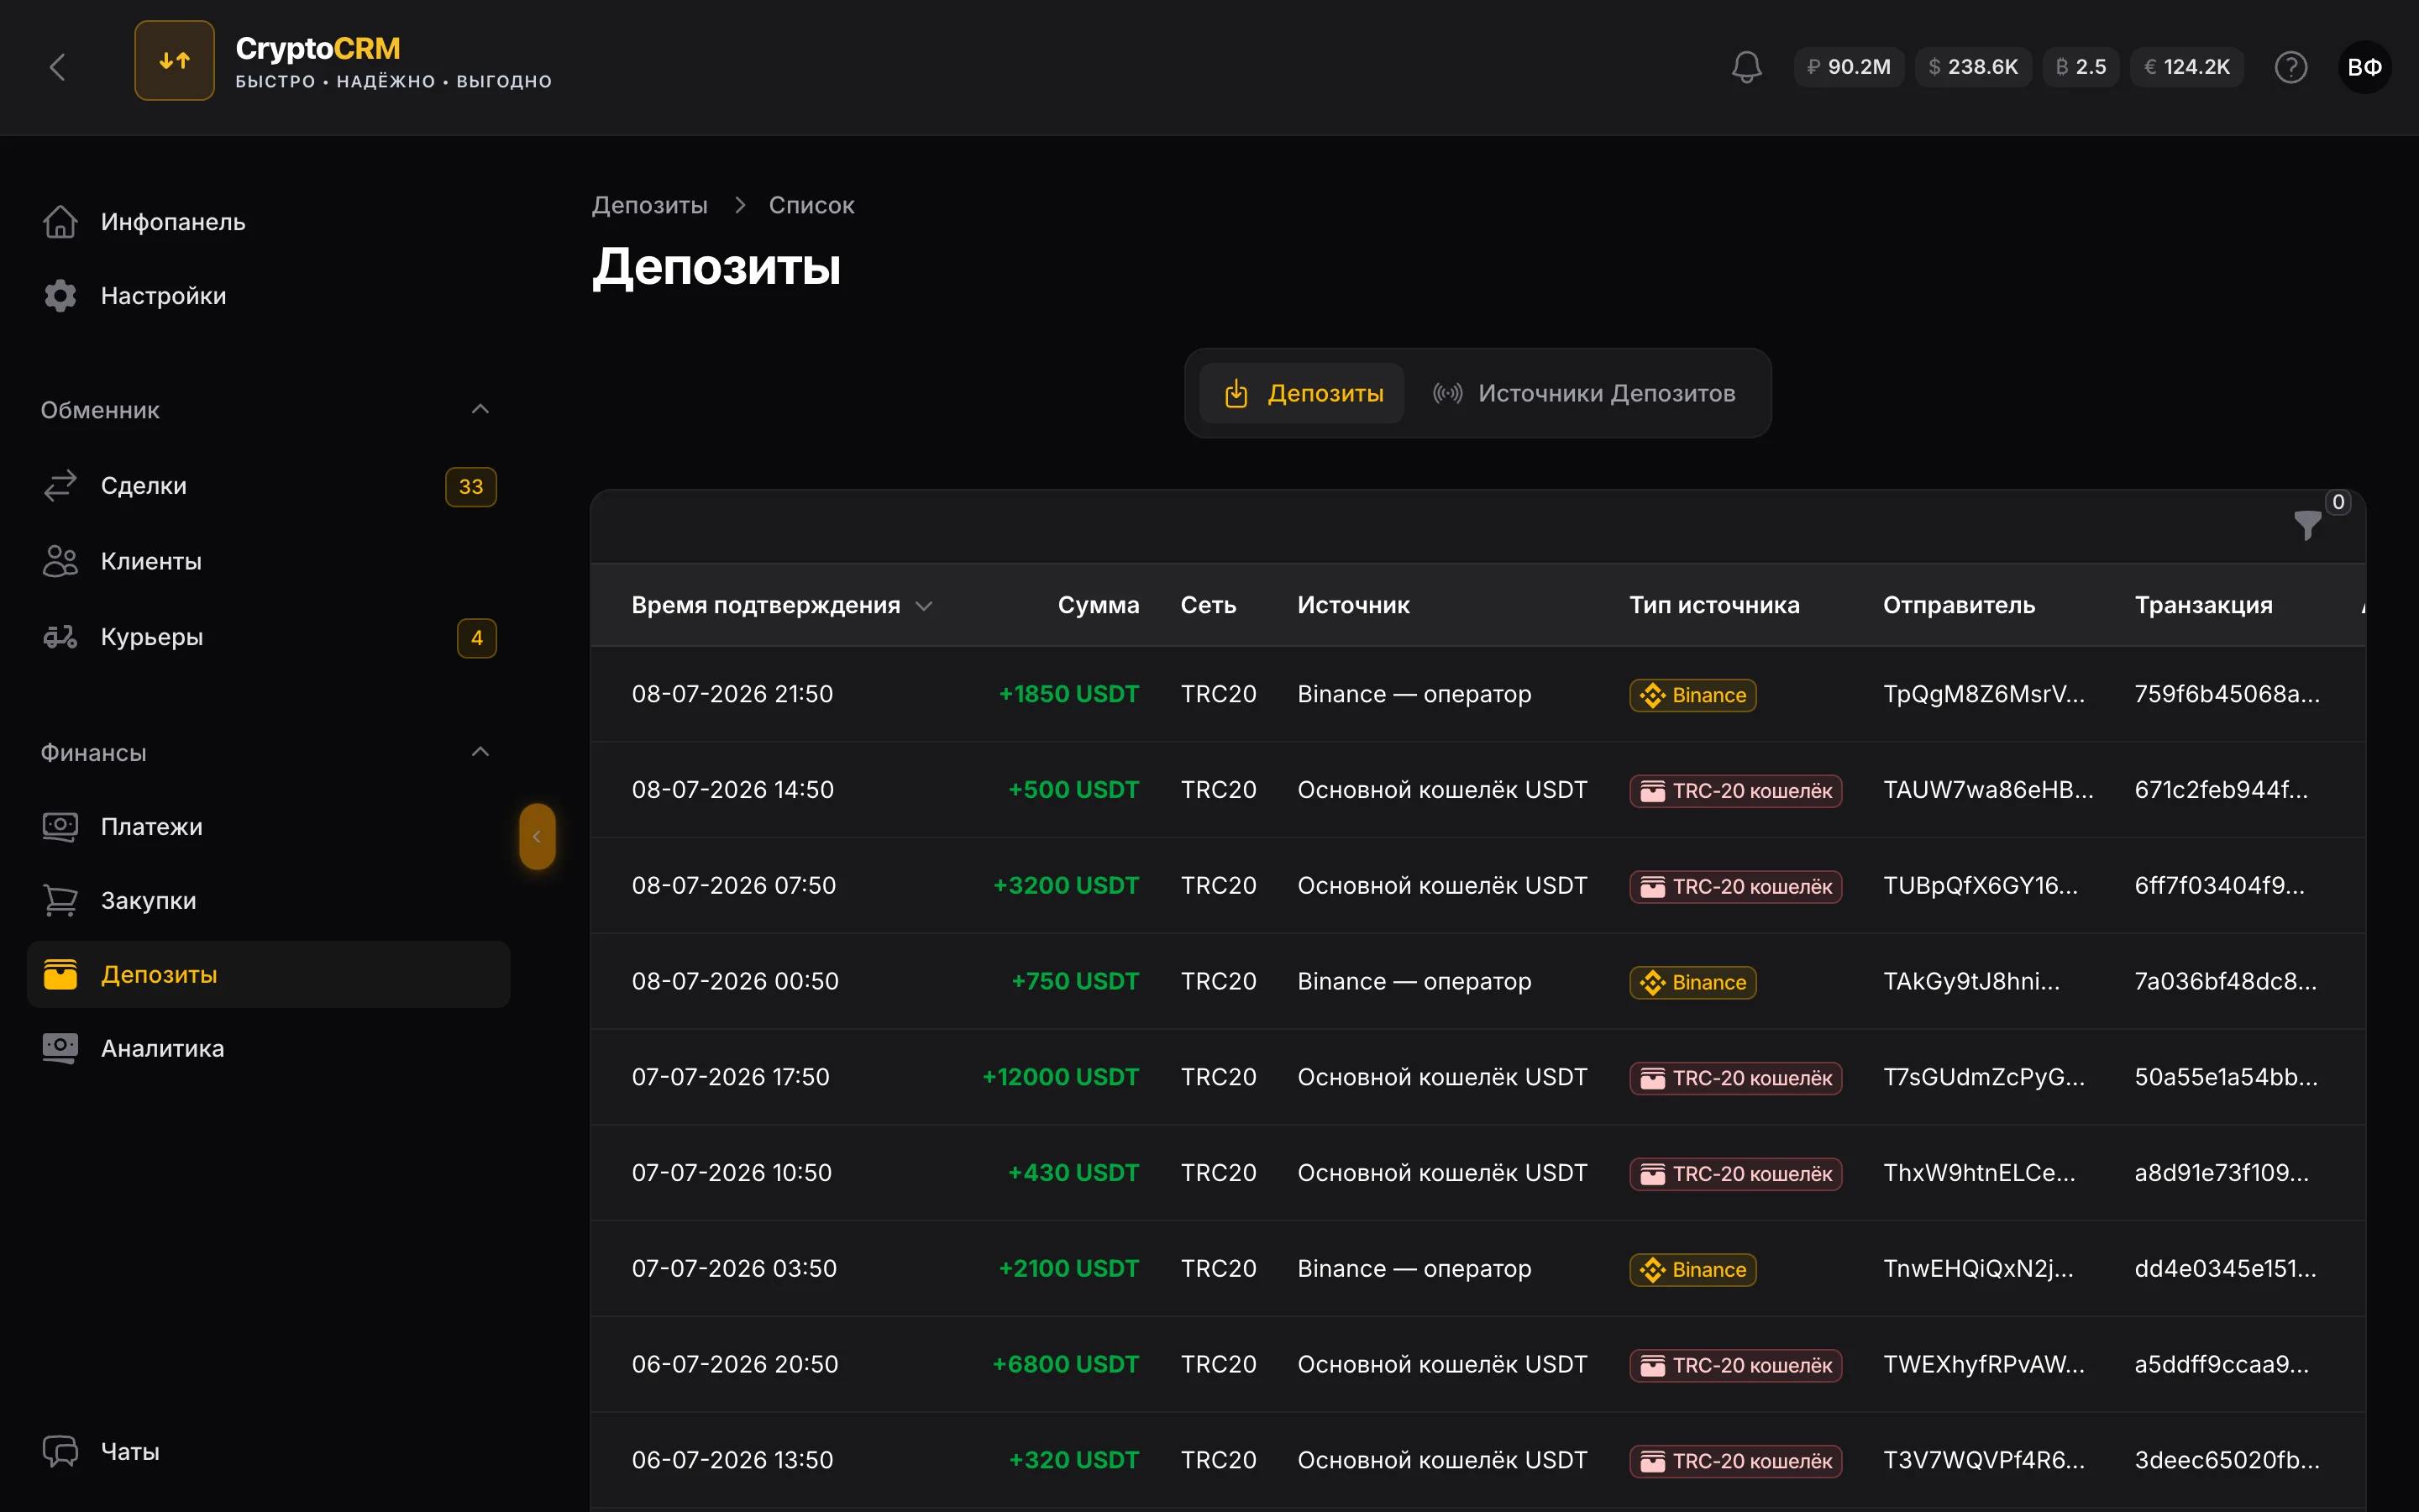2419x1512 pixels.
Task: Collapse the Обменник section
Action: pyautogui.click(x=480, y=409)
